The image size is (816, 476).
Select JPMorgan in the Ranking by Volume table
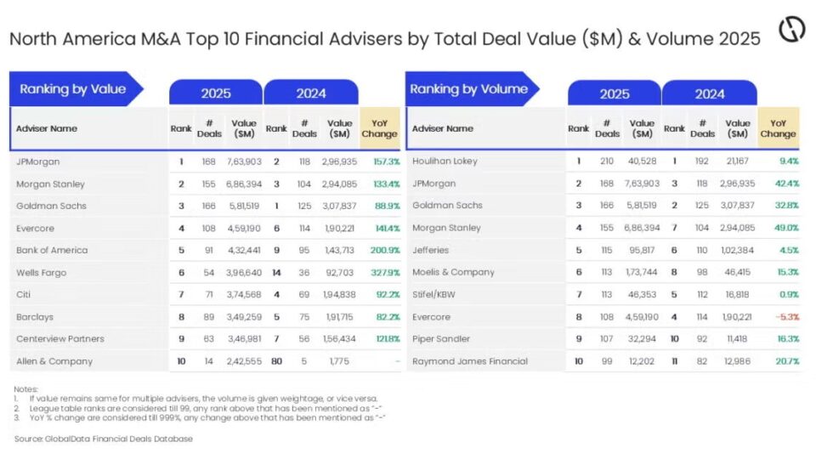[x=433, y=184]
